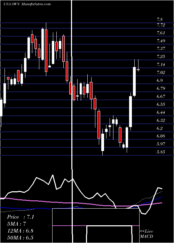Click the '50MA : 6.5' readout
This screenshot has width=174, height=243.
click(20, 237)
